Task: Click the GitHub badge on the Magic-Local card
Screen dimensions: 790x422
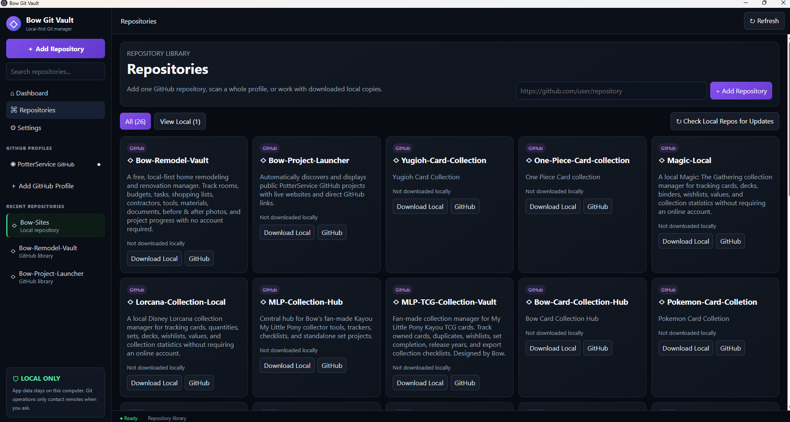Action: [668, 148]
